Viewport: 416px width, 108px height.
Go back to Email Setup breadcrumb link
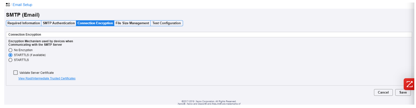tap(22, 5)
